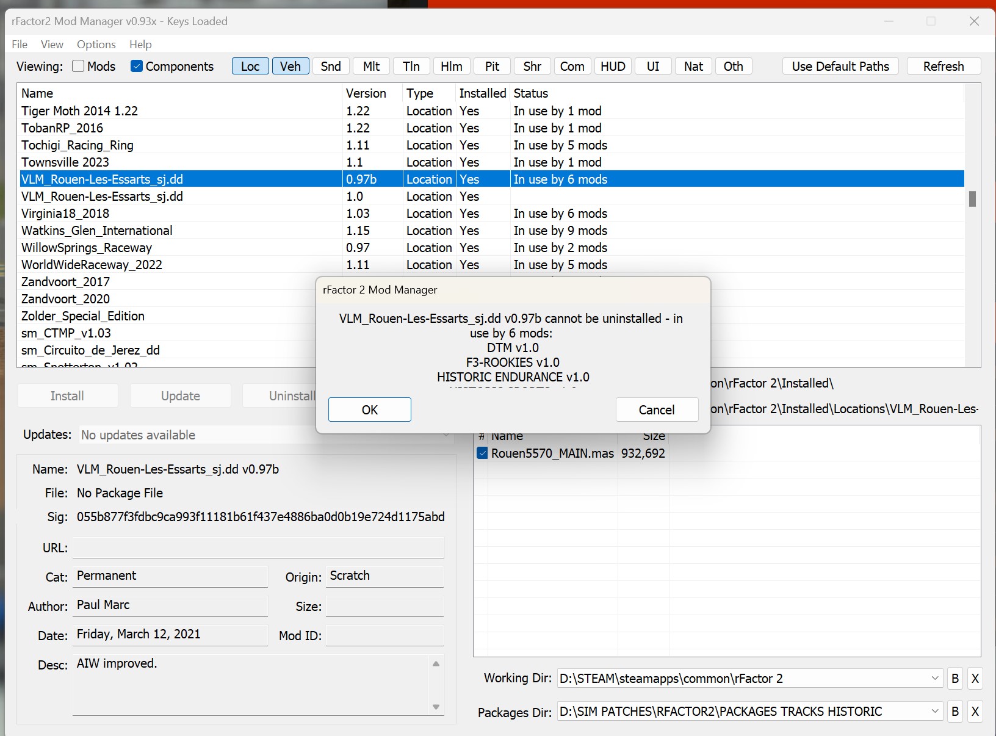This screenshot has height=736, width=996.
Task: Select WillowSprings_Raceway row
Action: (x=491, y=248)
